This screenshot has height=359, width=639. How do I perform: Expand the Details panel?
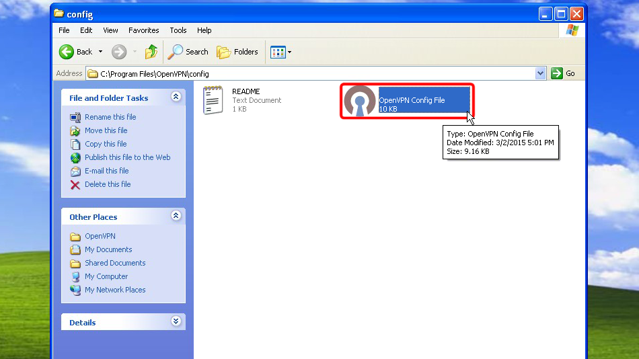pyautogui.click(x=176, y=321)
